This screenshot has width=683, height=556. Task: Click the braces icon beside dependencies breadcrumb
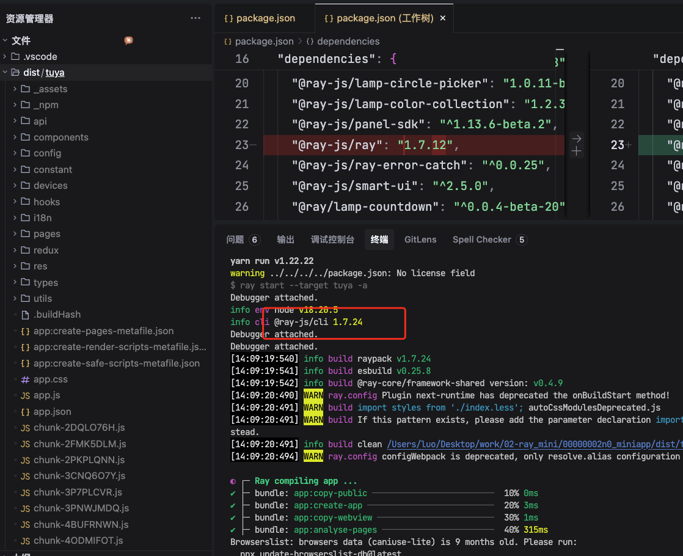(x=310, y=42)
